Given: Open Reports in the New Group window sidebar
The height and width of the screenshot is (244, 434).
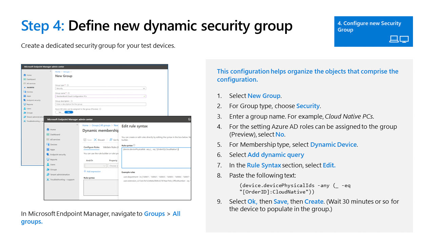Looking at the screenshot, I should 28,104.
